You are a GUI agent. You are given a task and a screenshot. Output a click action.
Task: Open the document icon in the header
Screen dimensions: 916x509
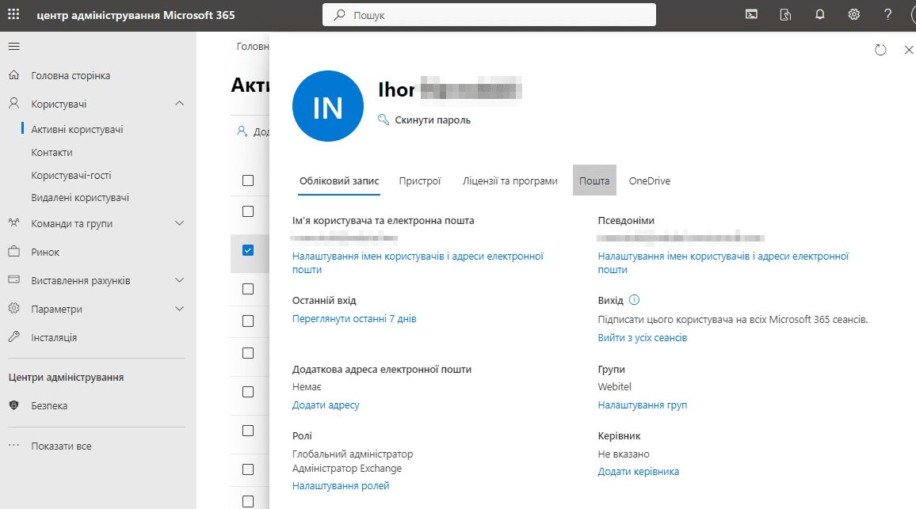786,14
